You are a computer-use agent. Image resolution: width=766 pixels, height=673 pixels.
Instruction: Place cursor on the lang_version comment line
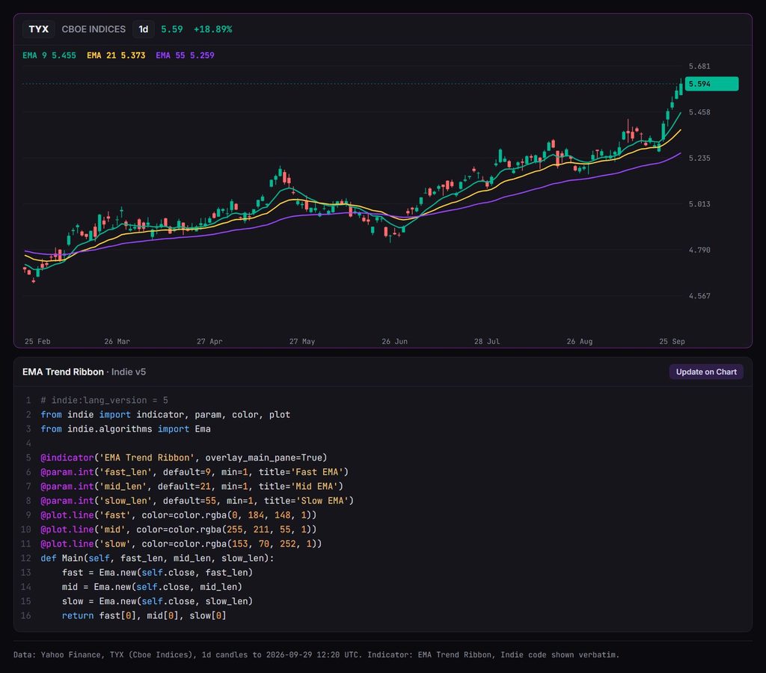tap(104, 400)
